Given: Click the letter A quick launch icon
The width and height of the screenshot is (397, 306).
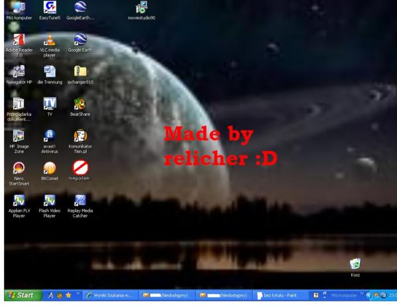Looking at the screenshot, I should point(51,295).
